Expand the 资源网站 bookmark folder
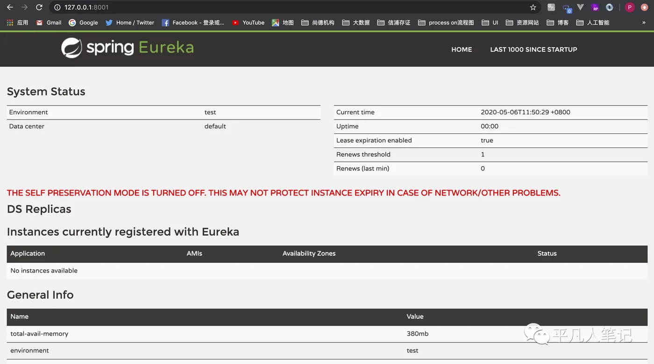 tap(522, 22)
